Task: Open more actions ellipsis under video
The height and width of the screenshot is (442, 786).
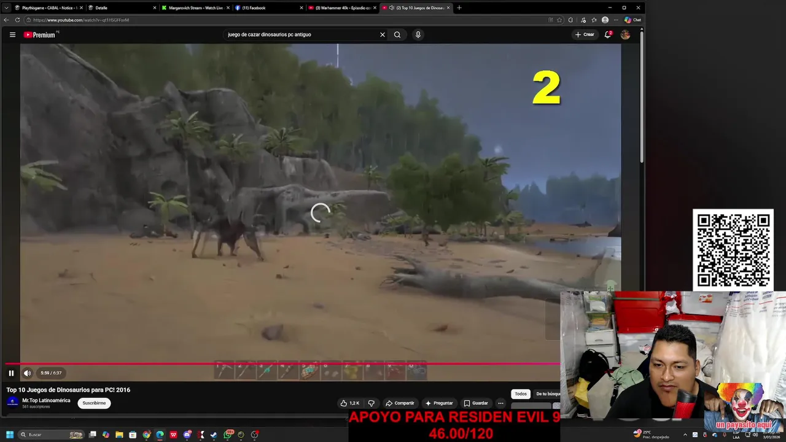Action: [x=500, y=403]
